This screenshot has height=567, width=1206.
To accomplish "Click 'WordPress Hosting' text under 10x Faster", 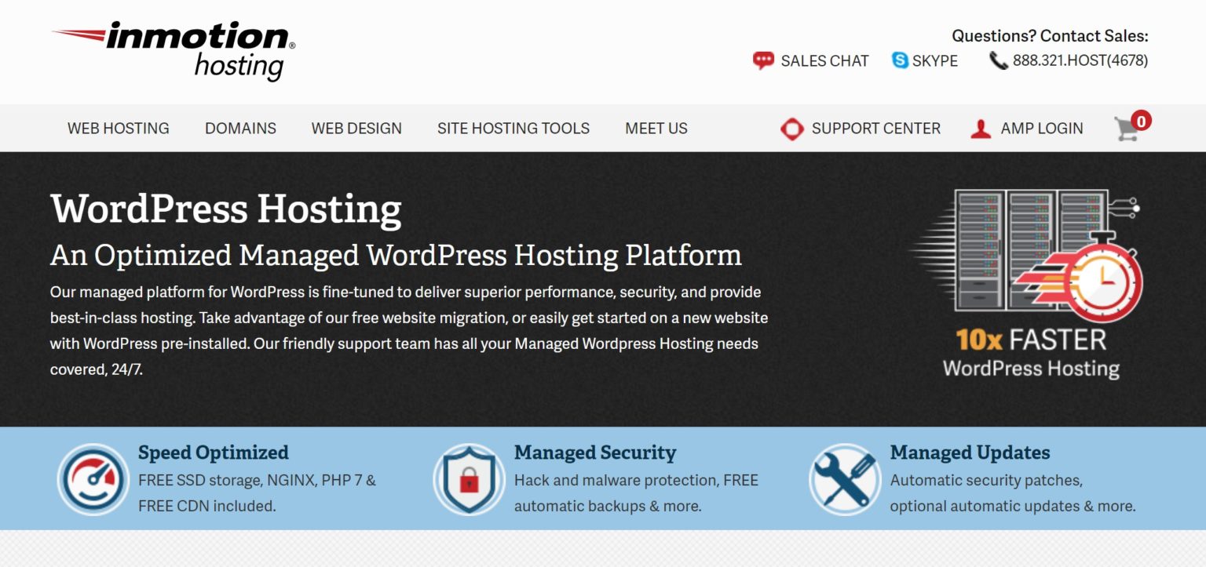I will click(1031, 369).
